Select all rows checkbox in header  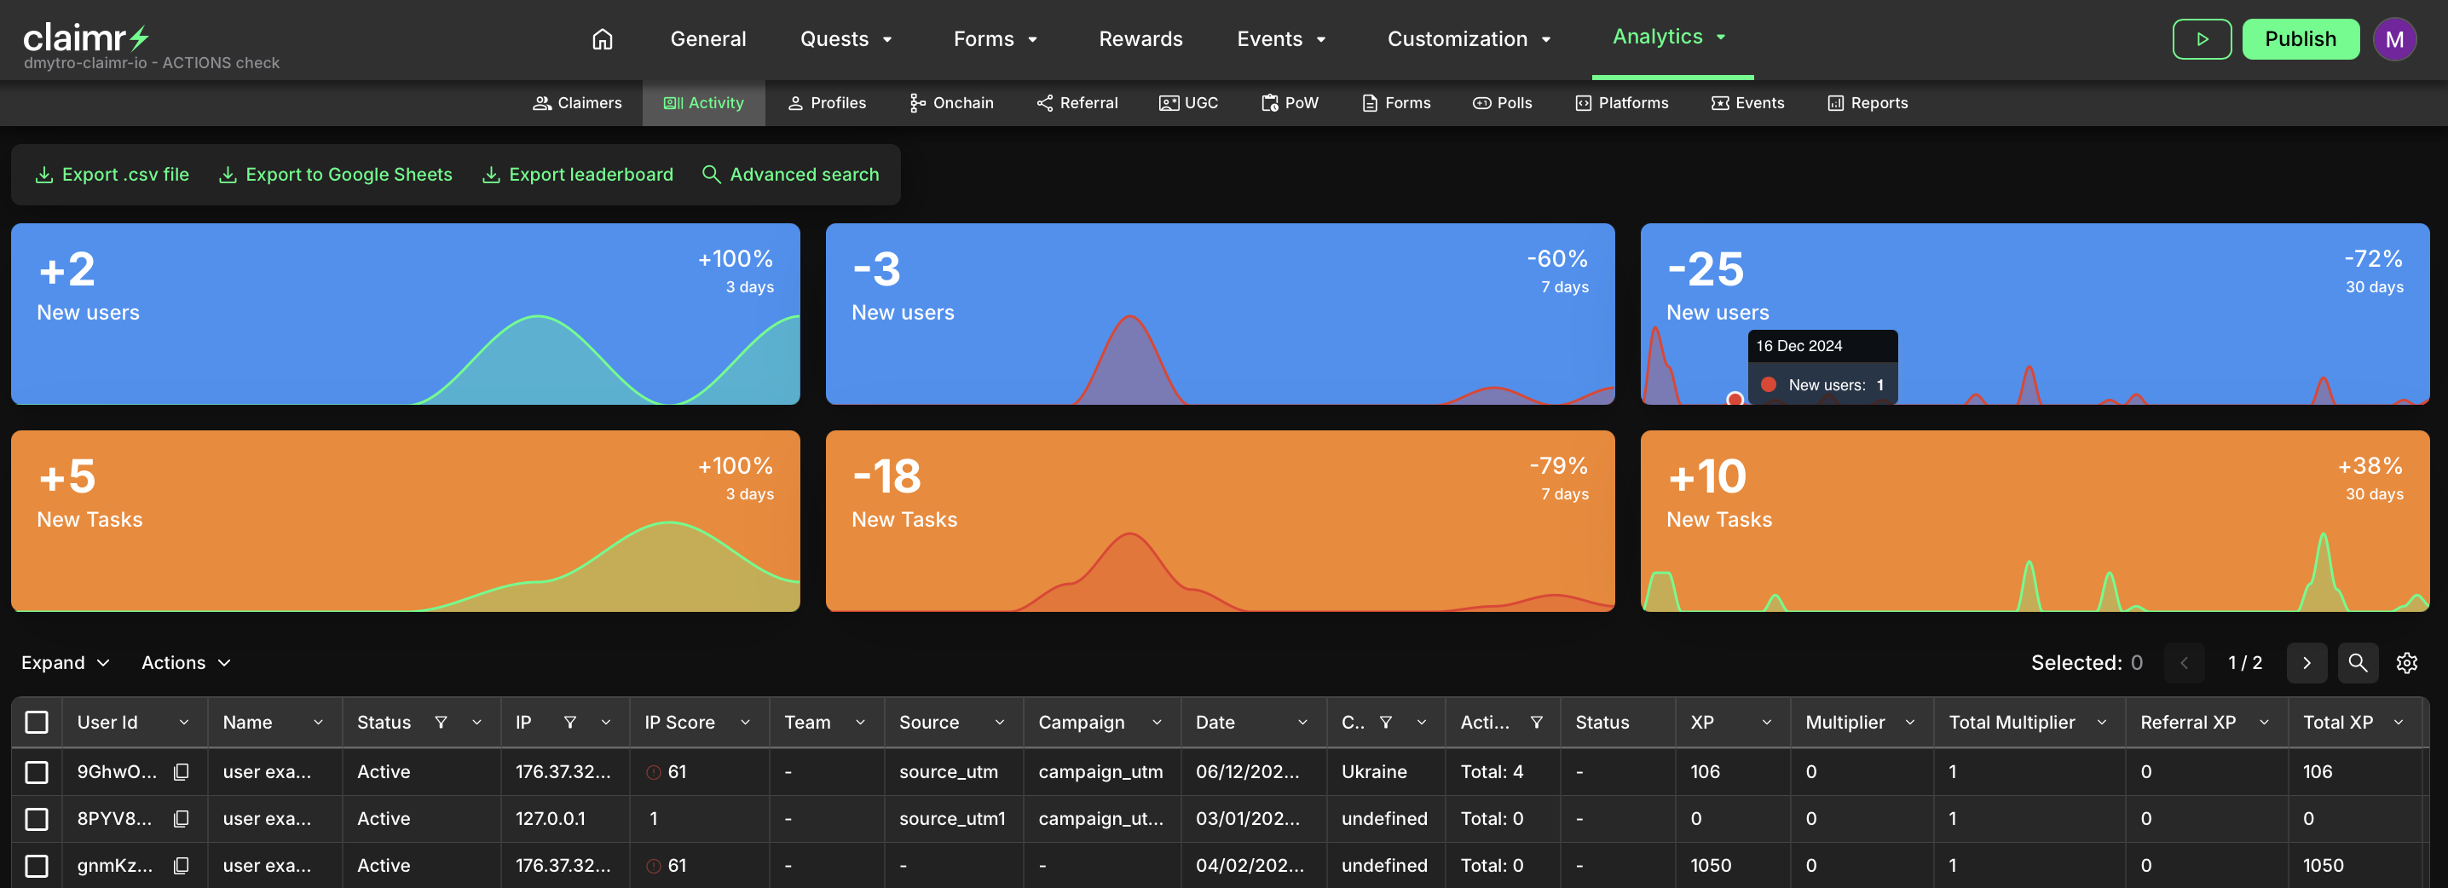(36, 722)
